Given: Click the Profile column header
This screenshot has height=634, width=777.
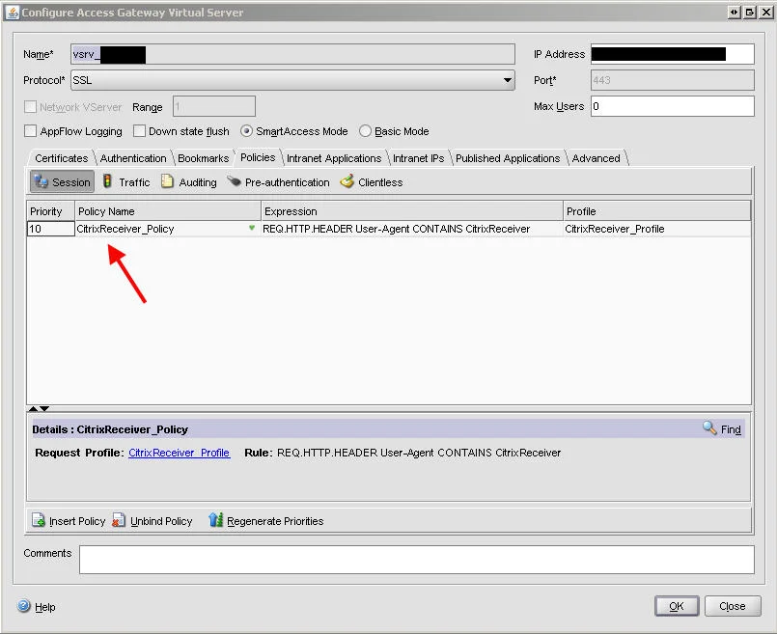Looking at the screenshot, I should pyautogui.click(x=657, y=211).
